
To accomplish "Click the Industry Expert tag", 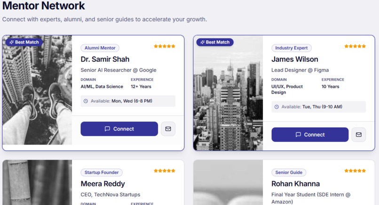I will coord(291,48).
